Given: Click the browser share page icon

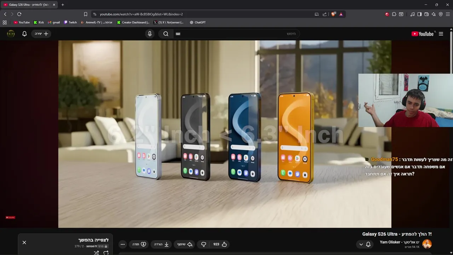Looking at the screenshot, I should (325, 14).
